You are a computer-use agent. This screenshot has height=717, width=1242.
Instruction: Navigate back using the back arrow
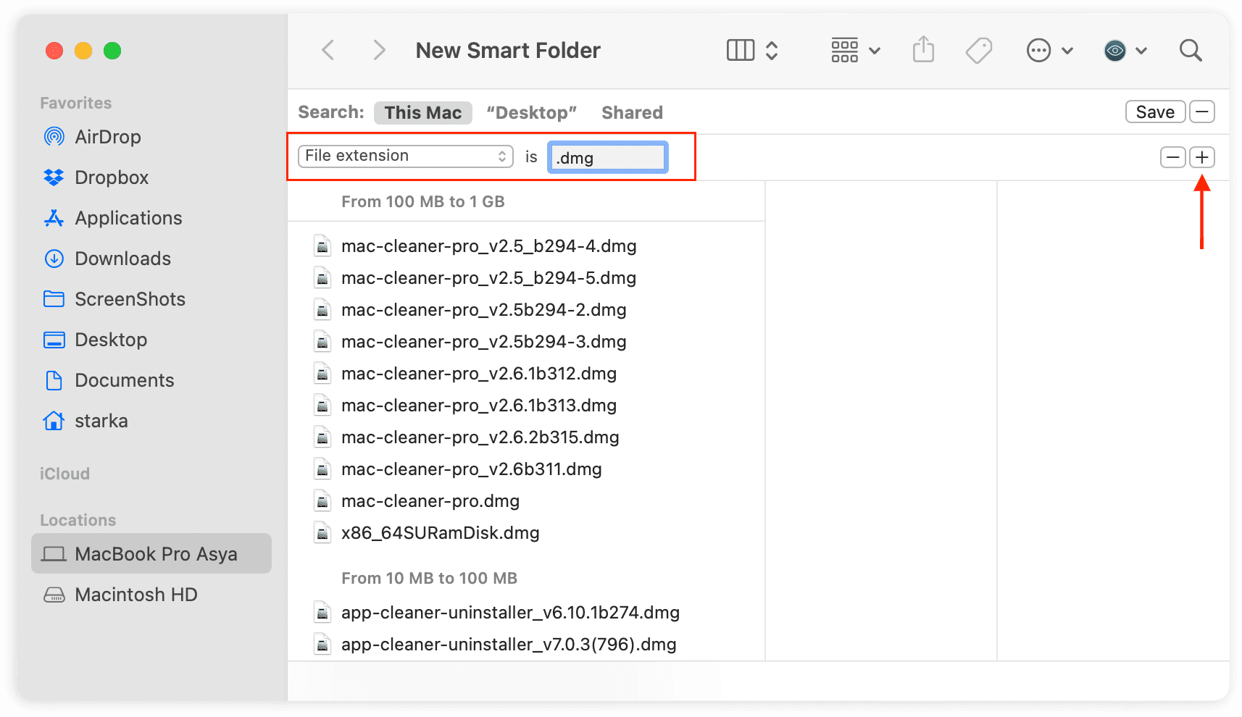328,50
